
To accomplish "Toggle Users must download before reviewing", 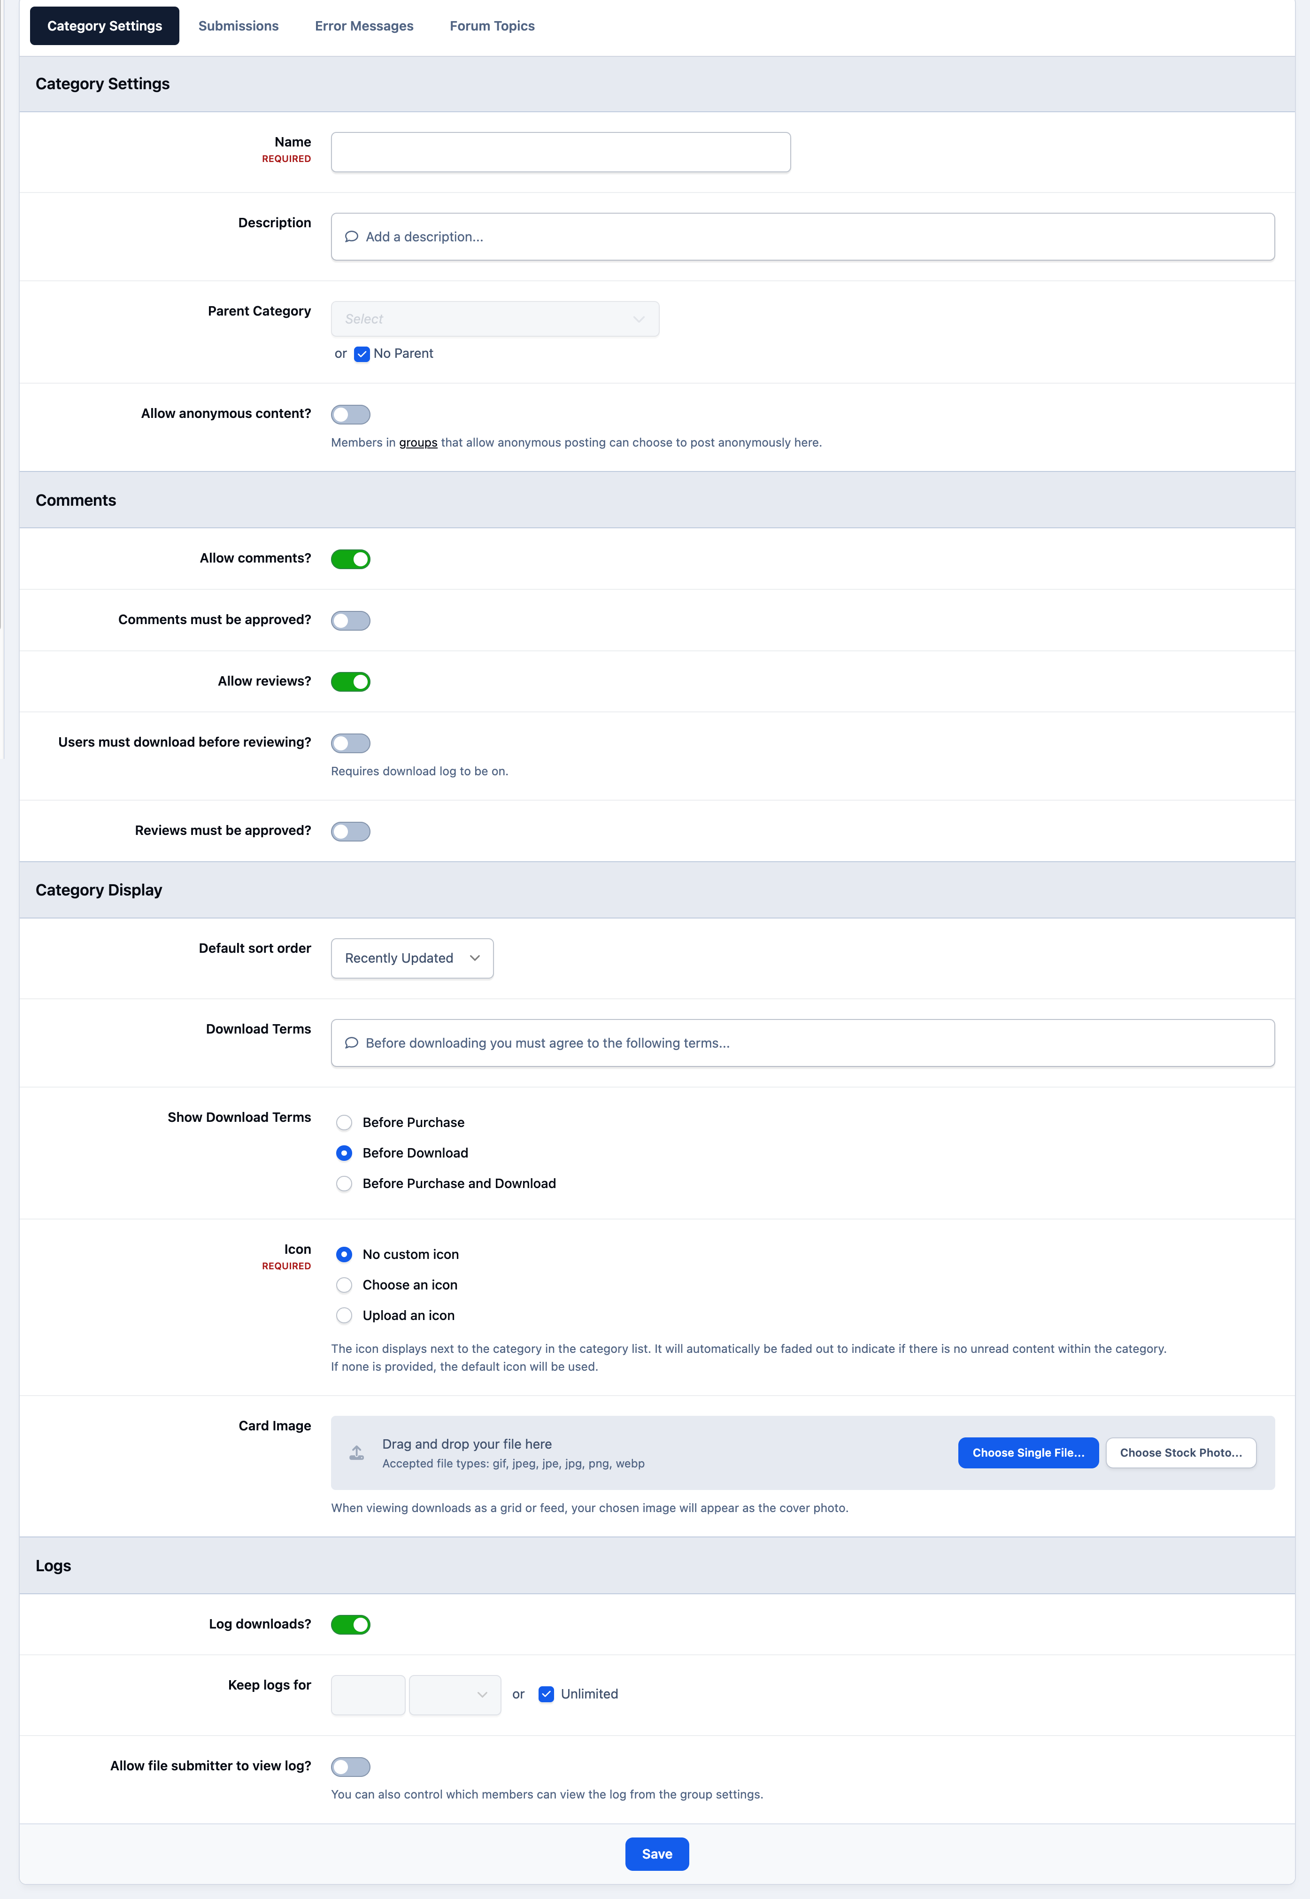I will (x=350, y=743).
